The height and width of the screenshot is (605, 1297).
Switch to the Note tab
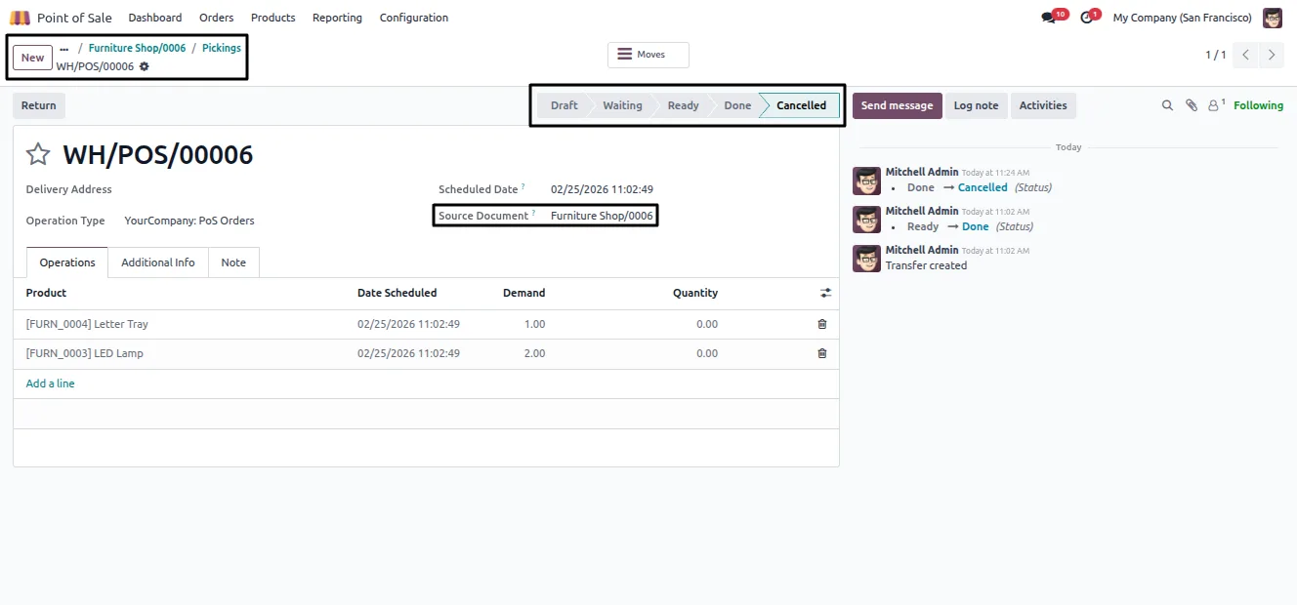click(x=233, y=262)
